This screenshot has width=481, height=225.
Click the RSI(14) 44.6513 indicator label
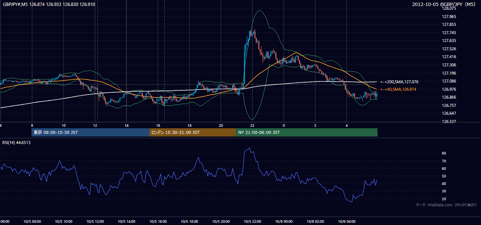17,142
